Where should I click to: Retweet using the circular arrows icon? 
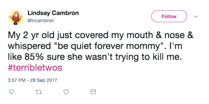(x=39, y=92)
